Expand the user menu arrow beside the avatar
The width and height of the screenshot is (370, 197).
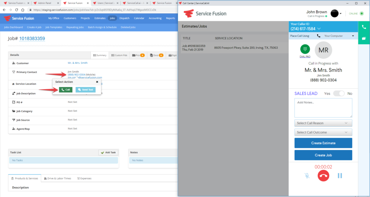point(340,14)
